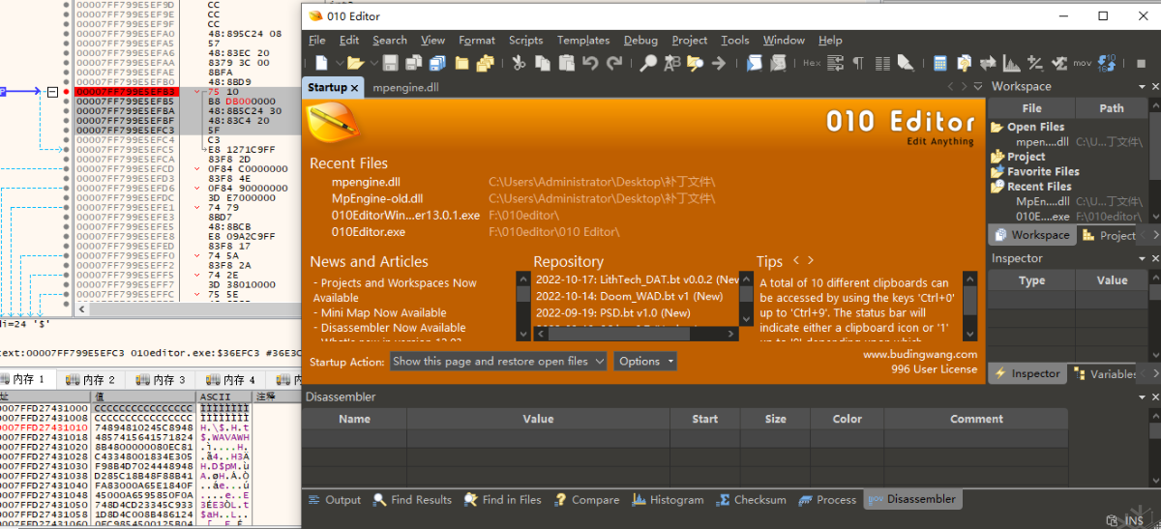Open the Options dropdown button
This screenshot has width=1161, height=529.
click(644, 361)
